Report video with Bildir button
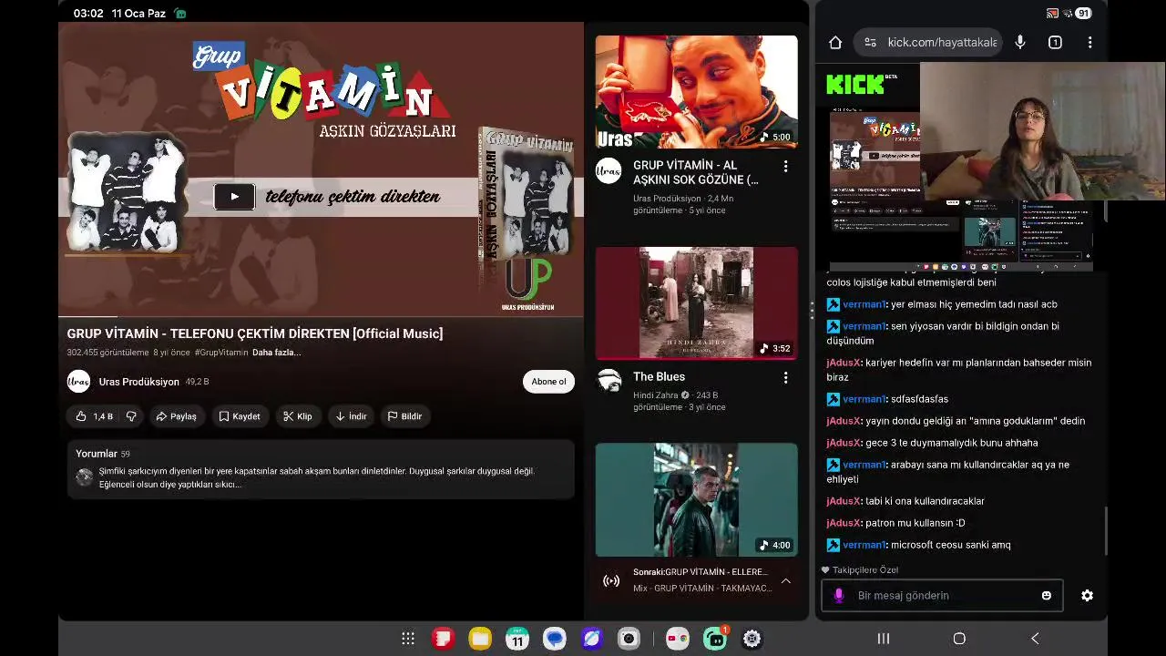This screenshot has height=656, width=1166. [x=405, y=416]
